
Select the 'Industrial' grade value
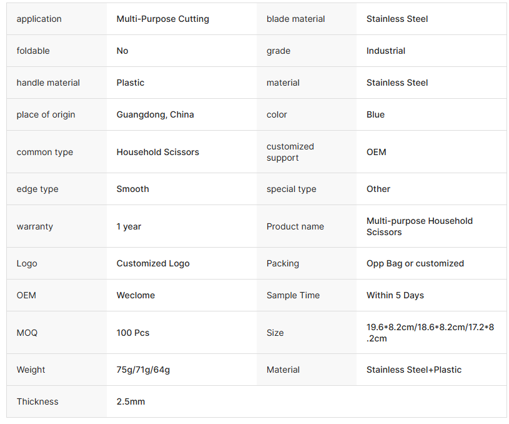coord(385,51)
